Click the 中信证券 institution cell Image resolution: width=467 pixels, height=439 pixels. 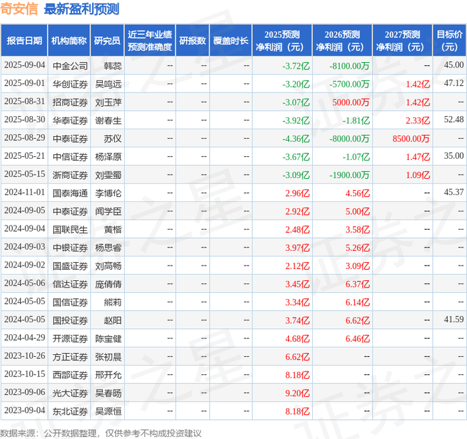coord(70,157)
